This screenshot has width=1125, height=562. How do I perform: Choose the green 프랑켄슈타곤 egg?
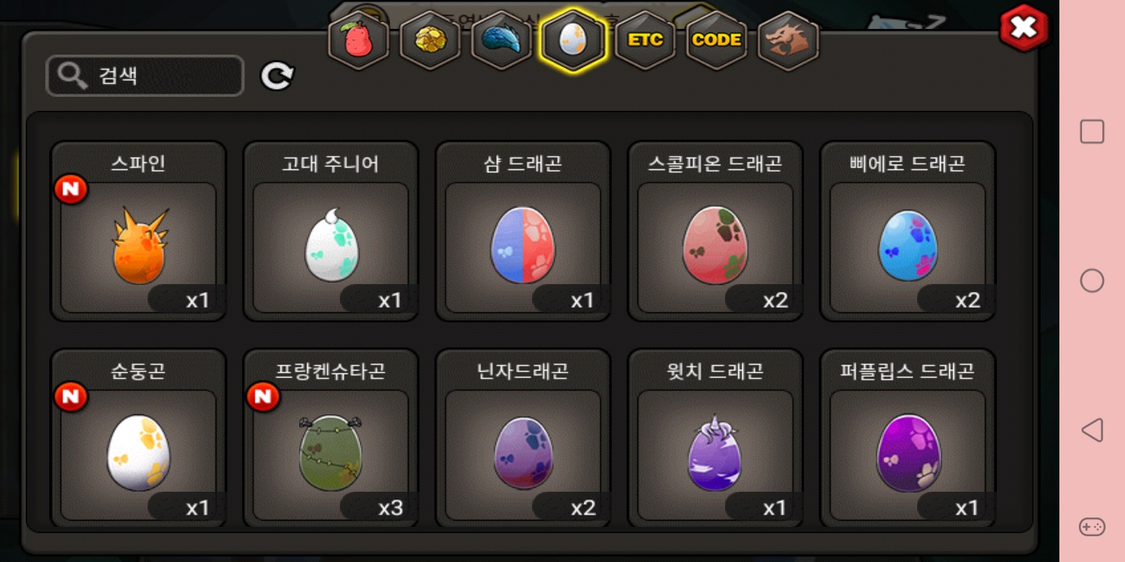(330, 439)
